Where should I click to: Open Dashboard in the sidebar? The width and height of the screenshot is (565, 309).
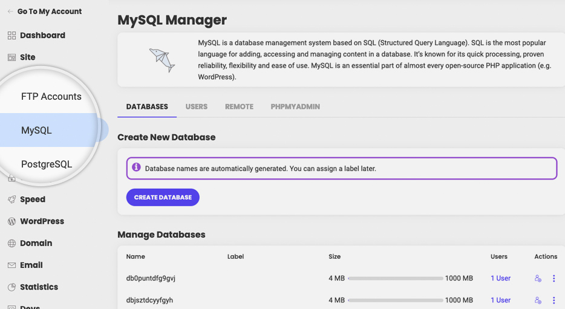click(42, 35)
